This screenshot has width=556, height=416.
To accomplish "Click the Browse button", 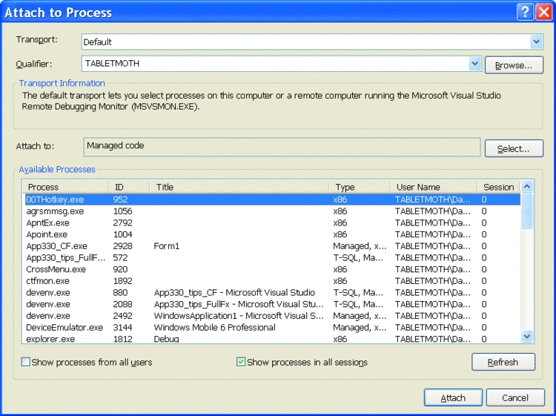I will (514, 65).
